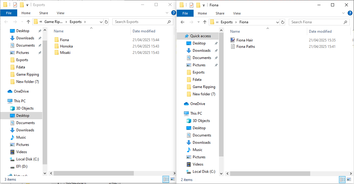354x184 pixels.
Task: Select the Fiona Paths text file
Action: click(x=243, y=46)
